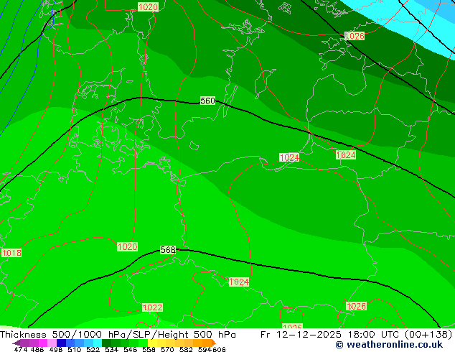Image resolution: width=455 pixels, height=352 pixels.
Task: Click the 1022 isobar label near bottom
Action: tap(152, 307)
